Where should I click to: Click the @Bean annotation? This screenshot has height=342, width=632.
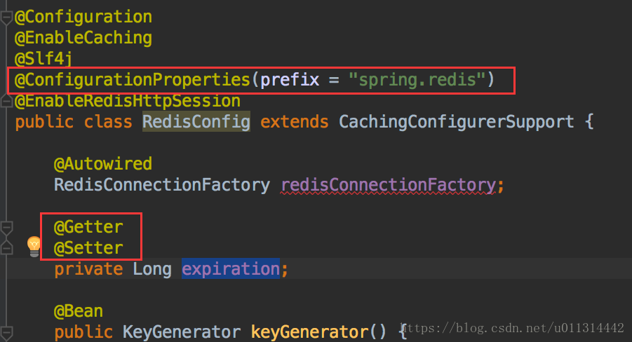coord(79,311)
